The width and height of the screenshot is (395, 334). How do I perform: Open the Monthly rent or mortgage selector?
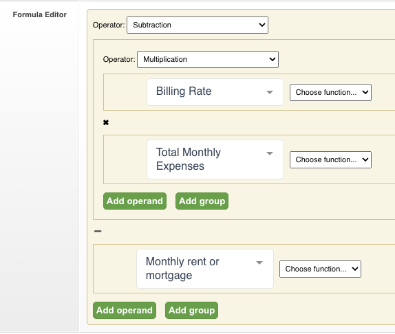(x=205, y=269)
